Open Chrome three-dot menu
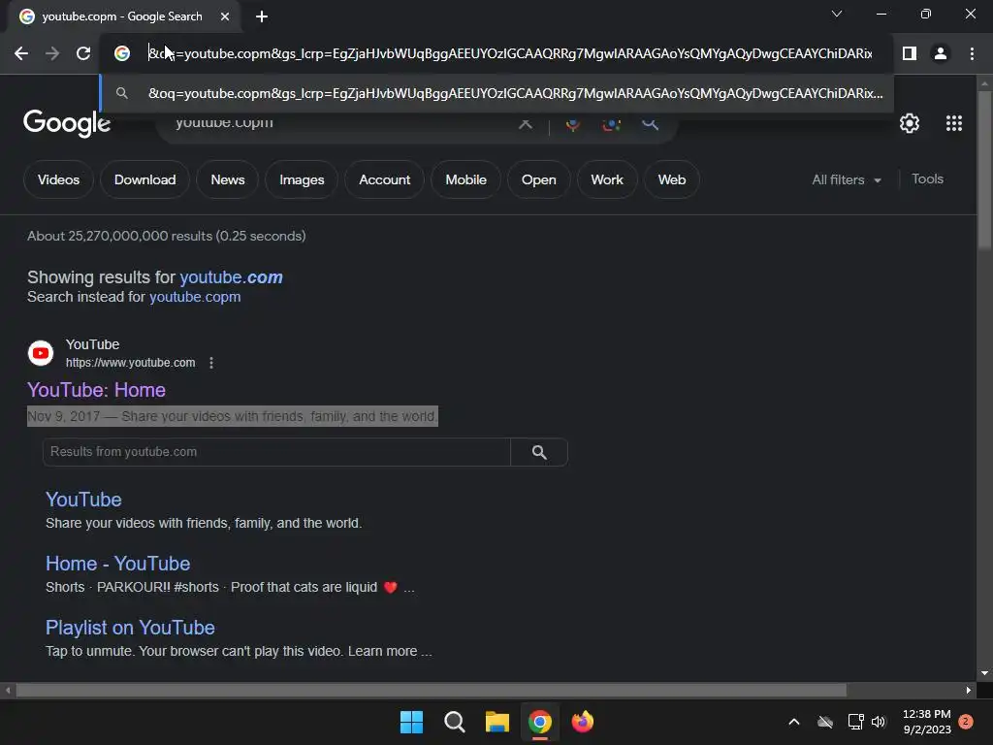The image size is (993, 745). (972, 54)
